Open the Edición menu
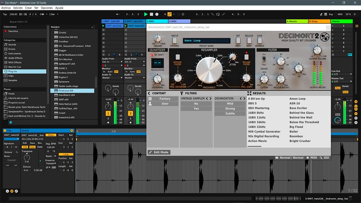Viewport: 361px width, 203px height. [18, 8]
